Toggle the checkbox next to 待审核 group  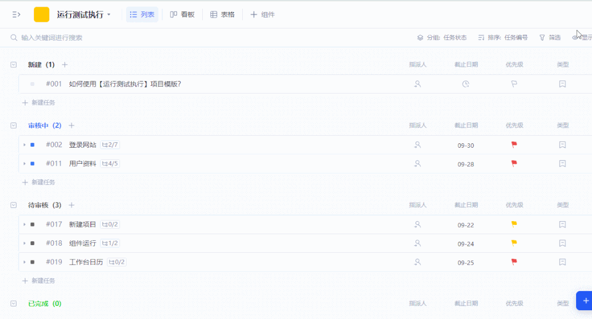[13, 205]
